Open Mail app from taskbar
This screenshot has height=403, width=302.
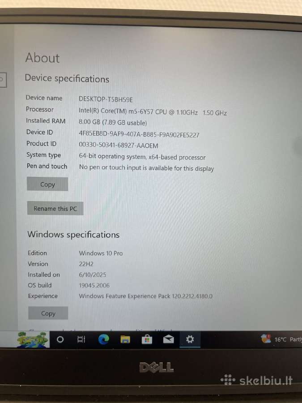[169, 339]
